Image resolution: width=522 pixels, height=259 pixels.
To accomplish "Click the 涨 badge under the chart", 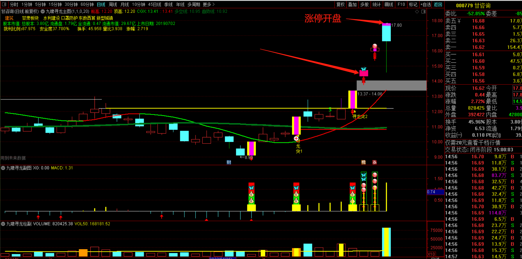I will pyautogui.click(x=375, y=162).
